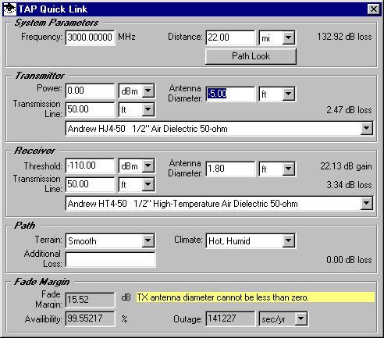Image resolution: width=384 pixels, height=338 pixels.
Task: Click the transmitter Power input field
Action: point(90,91)
